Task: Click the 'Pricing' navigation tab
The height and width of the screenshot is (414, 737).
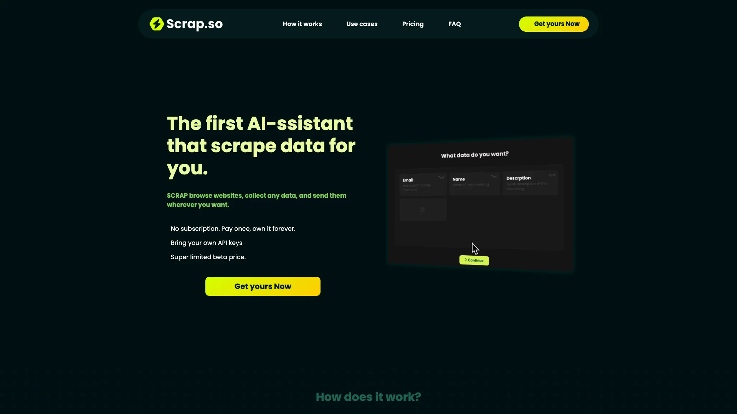Action: [413, 24]
